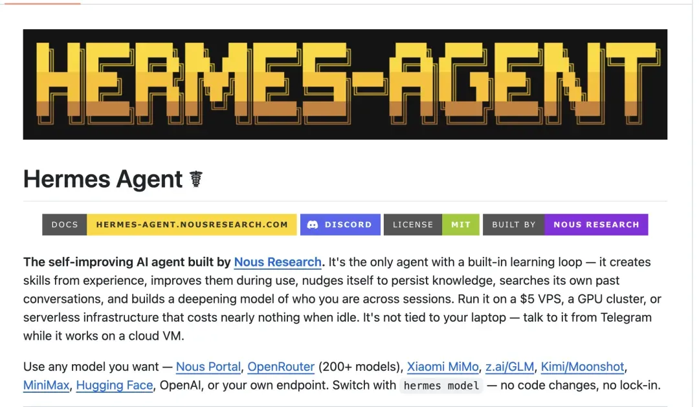Screen dimensions: 699x407
Task: Follow the Nous Research link in intro
Action: click(x=278, y=262)
